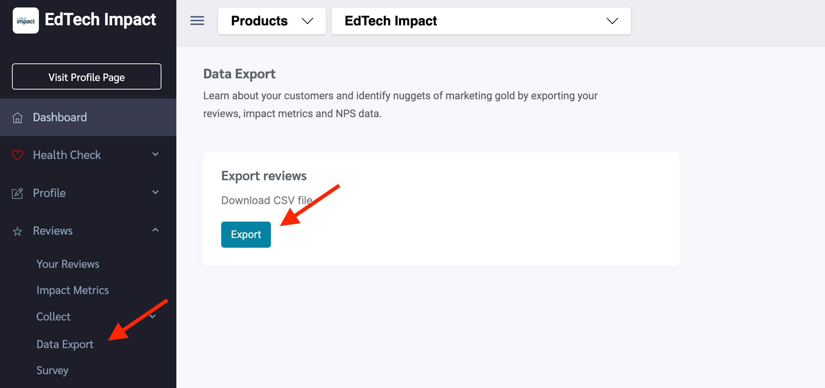Viewport: 825px width, 388px height.
Task: Open the Survey menu item
Action: (52, 370)
